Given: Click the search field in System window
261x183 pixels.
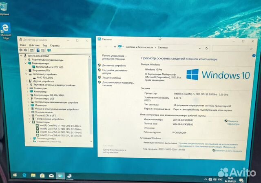Looking at the screenshot, I should click(x=233, y=49).
